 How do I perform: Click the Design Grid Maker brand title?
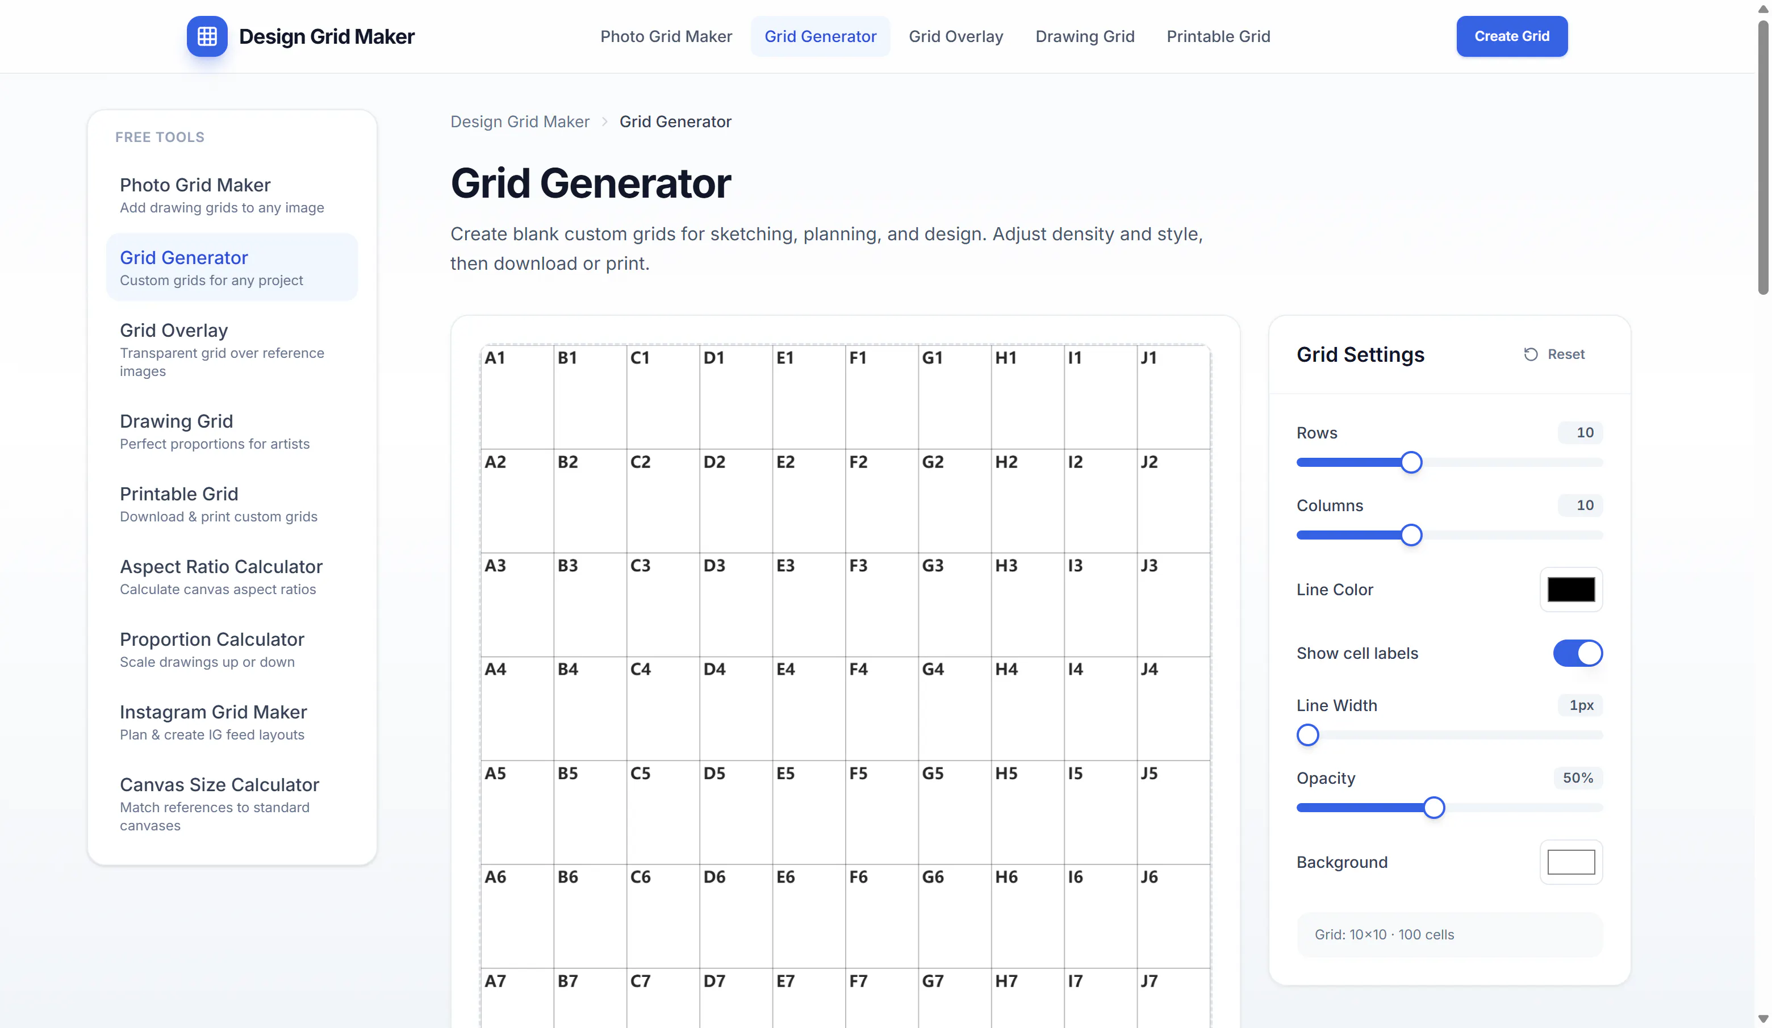coord(326,36)
